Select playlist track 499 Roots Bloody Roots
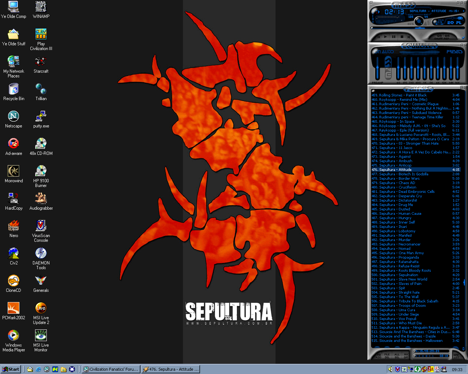Viewport: 468px width, 374px height. coord(415,271)
